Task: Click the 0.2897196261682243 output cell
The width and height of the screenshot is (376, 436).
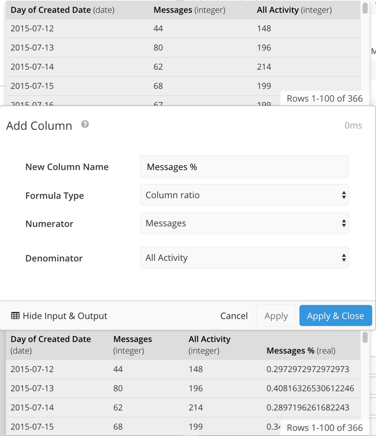Action: click(308, 407)
